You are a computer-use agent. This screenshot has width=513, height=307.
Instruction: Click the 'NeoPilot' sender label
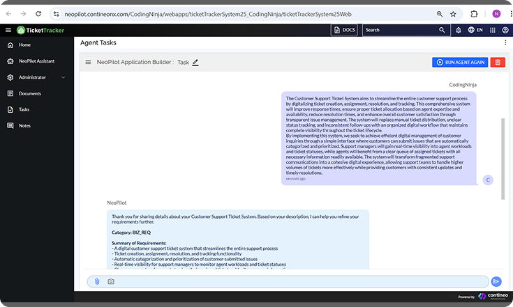coord(117,203)
